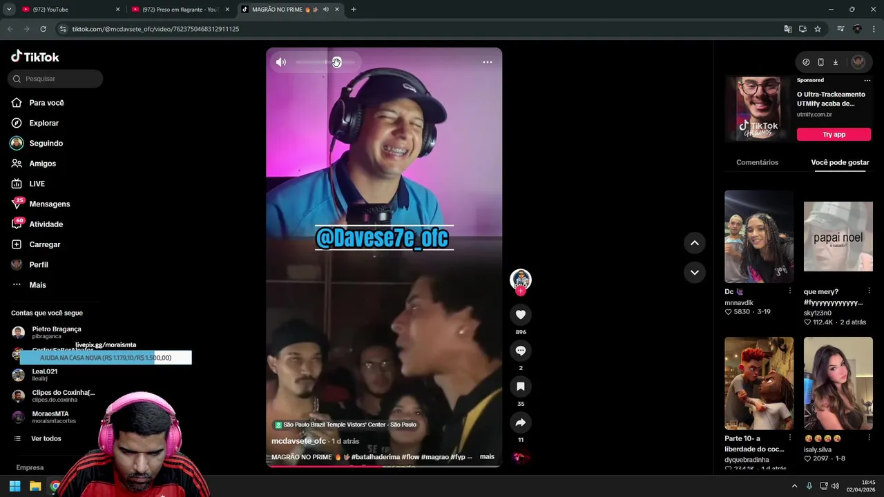Image resolution: width=884 pixels, height=497 pixels.
Task: Expand the Mais menu in sidebar
Action: pos(37,285)
